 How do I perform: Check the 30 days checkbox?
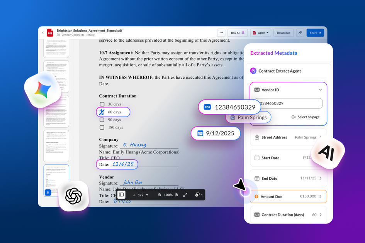point(102,104)
